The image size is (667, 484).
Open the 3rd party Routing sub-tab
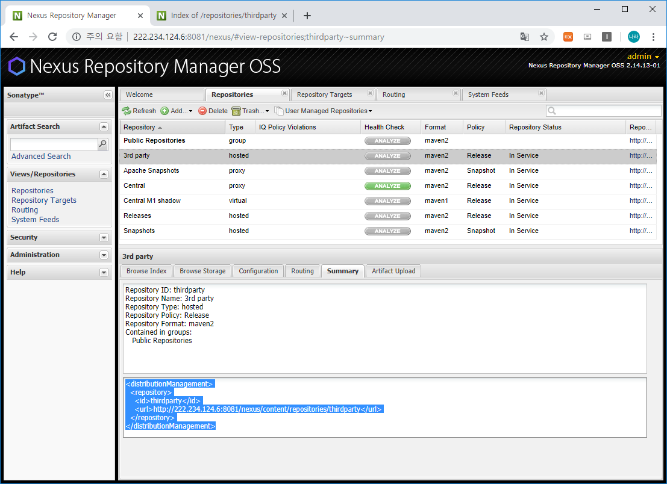(302, 271)
